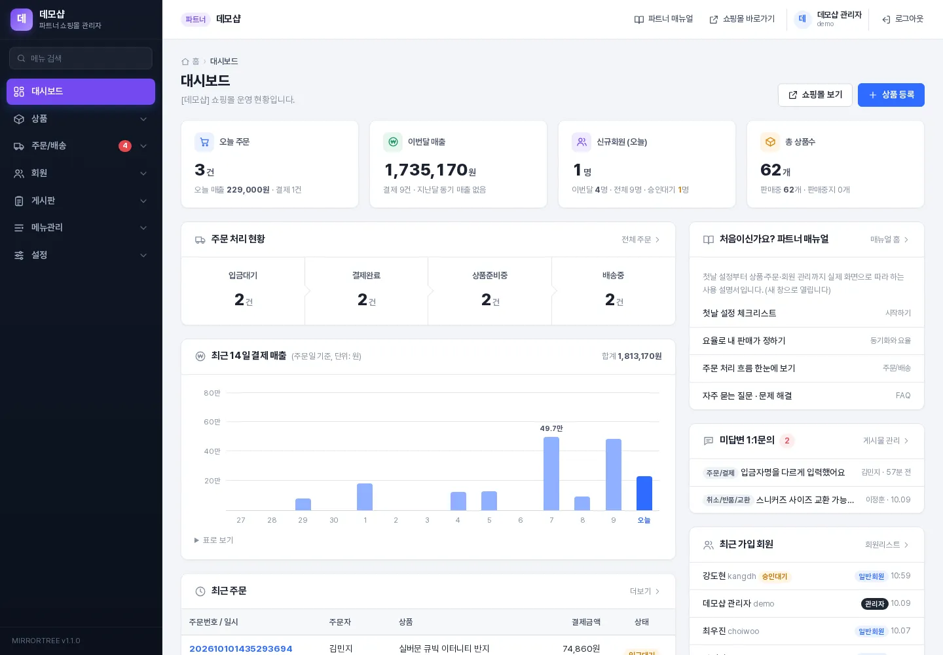Click the book icon beside 파트너 매뉴얼 card
Screen dimensions: 943x655
click(709, 240)
